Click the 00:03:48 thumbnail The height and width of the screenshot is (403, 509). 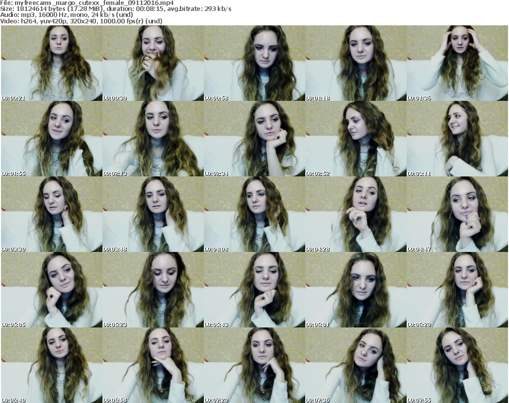[x=153, y=215]
